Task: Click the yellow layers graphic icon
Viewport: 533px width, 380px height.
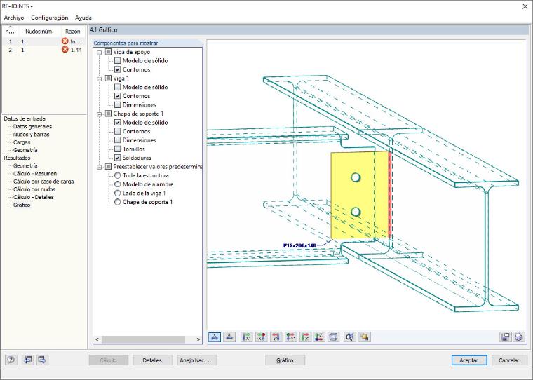Action: point(365,337)
